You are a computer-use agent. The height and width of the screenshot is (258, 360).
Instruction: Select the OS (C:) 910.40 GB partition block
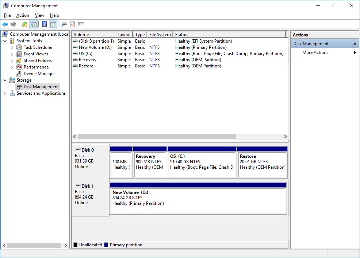(x=202, y=162)
